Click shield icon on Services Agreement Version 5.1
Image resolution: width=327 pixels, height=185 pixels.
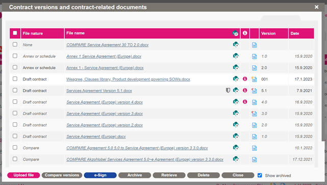pyautogui.click(x=228, y=90)
